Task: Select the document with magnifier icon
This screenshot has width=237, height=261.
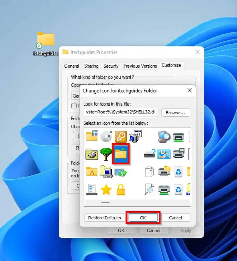Action: tap(150, 189)
